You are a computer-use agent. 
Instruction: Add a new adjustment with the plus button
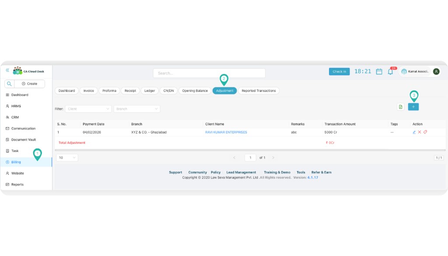pos(413,106)
